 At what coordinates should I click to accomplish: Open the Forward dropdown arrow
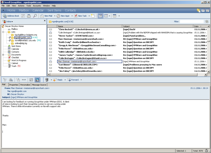(x=81, y=80)
